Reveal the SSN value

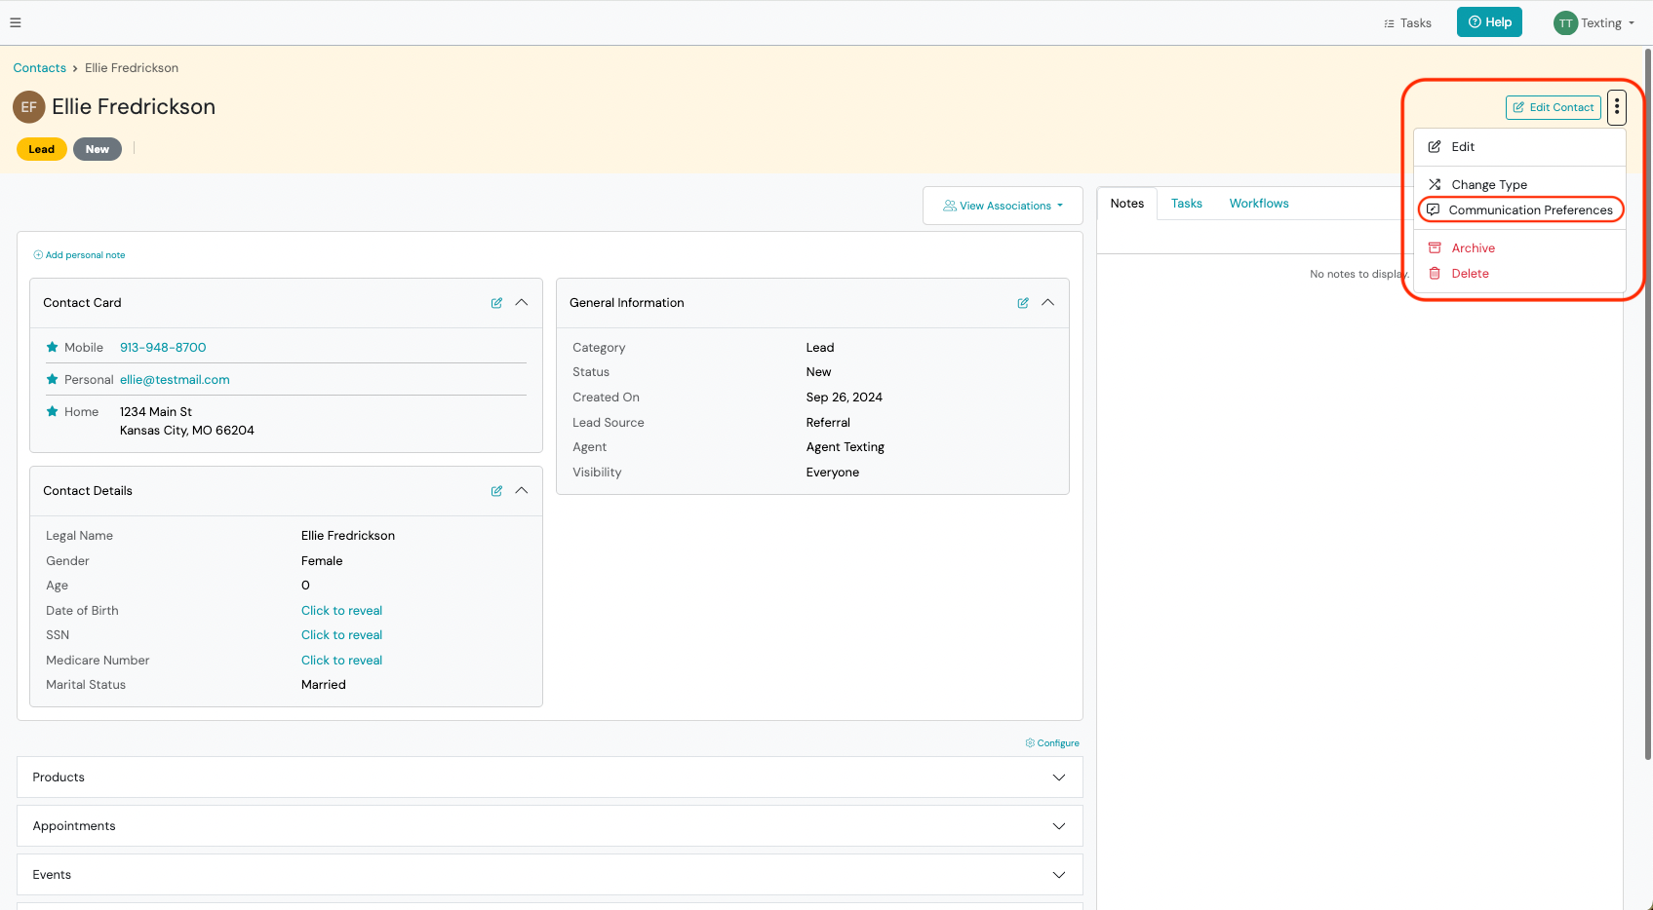[341, 634]
